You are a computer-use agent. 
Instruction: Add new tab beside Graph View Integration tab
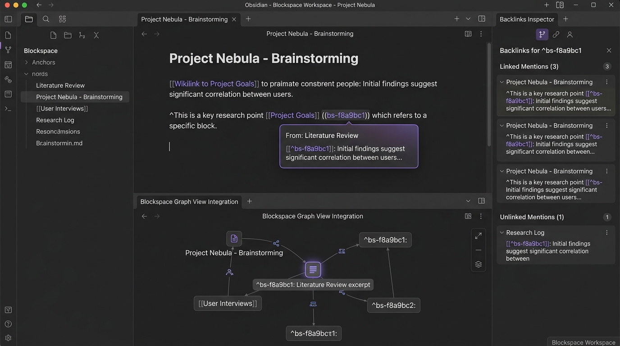click(x=249, y=201)
